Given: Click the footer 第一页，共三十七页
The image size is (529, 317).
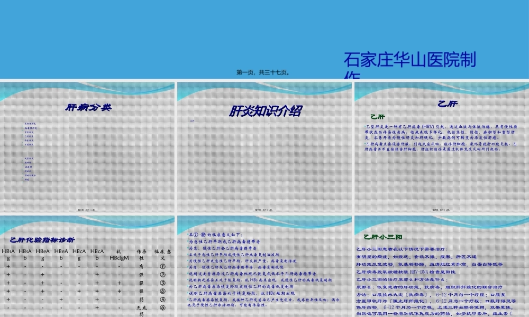Looking at the screenshot, I should (x=262, y=73).
